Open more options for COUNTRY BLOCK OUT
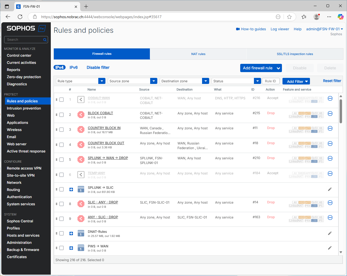 pyautogui.click(x=330, y=144)
